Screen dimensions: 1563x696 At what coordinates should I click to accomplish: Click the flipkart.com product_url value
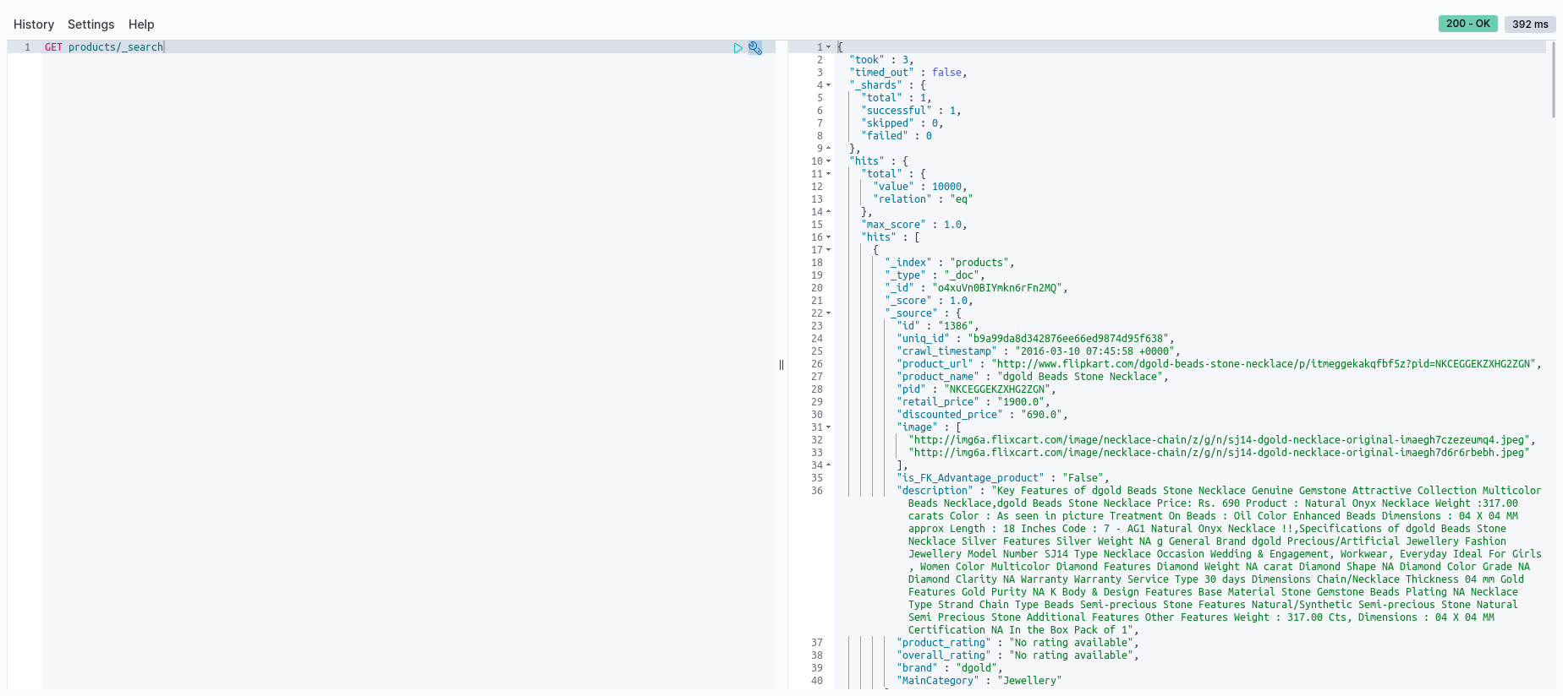click(1264, 364)
